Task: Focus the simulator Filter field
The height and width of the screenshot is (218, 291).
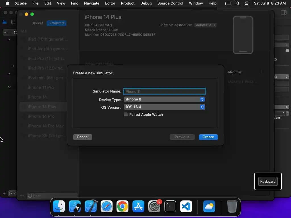Action: [52, 196]
